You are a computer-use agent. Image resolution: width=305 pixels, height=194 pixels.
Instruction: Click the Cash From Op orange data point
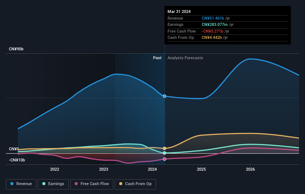pos(165,148)
